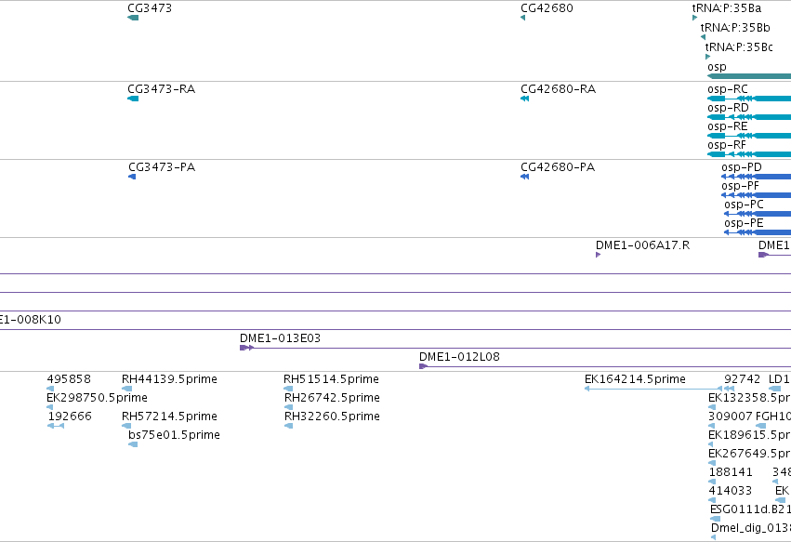Click the DME1-013E03 label
Screen dimensions: 791x542
coord(280,338)
